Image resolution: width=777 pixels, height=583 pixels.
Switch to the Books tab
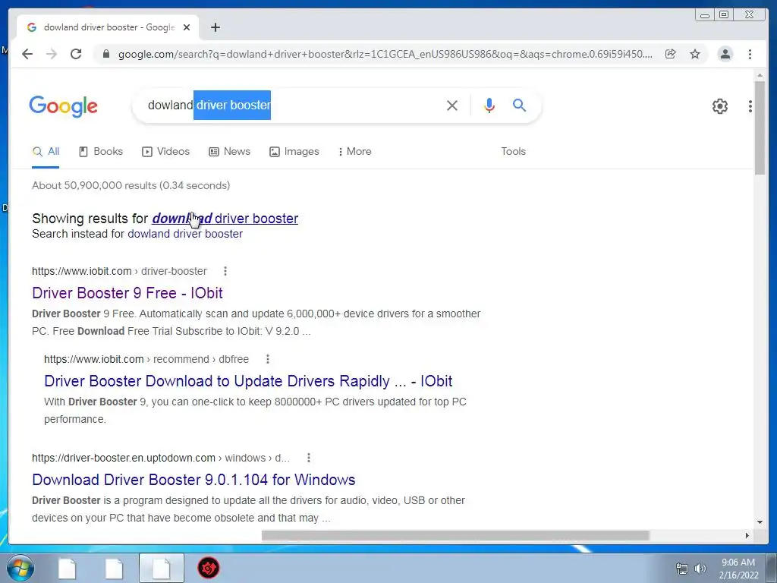coord(101,152)
